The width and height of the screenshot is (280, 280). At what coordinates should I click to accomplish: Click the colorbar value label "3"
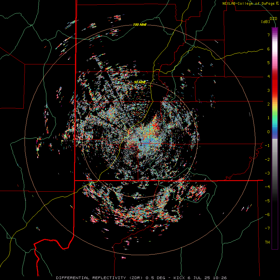click(268, 90)
